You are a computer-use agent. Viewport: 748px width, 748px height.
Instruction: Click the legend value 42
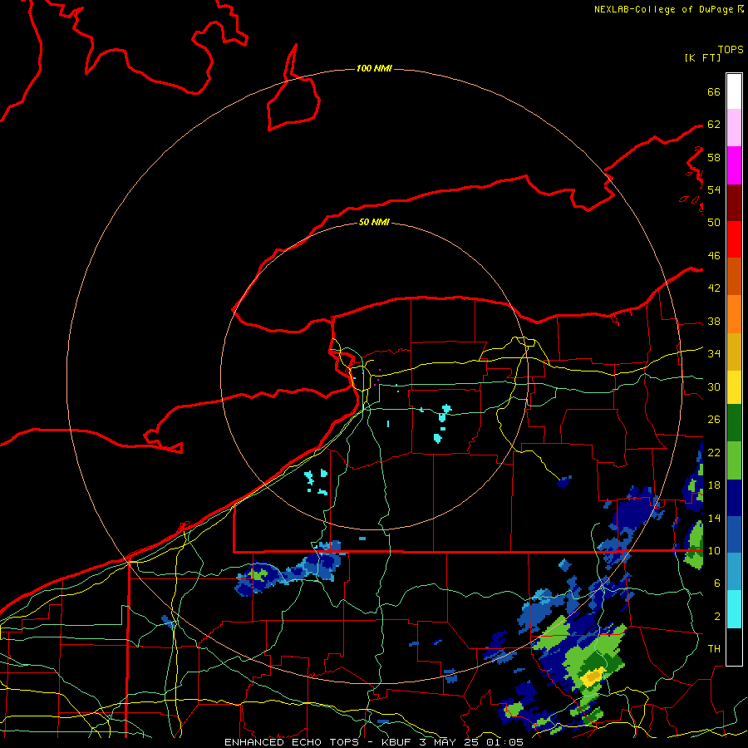point(714,288)
